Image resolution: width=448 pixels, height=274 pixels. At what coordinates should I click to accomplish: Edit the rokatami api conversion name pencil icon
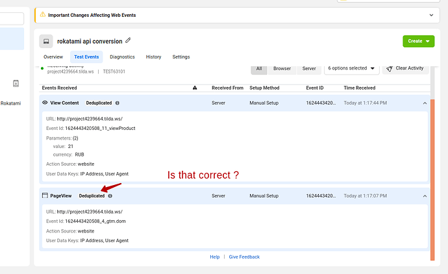(x=129, y=40)
